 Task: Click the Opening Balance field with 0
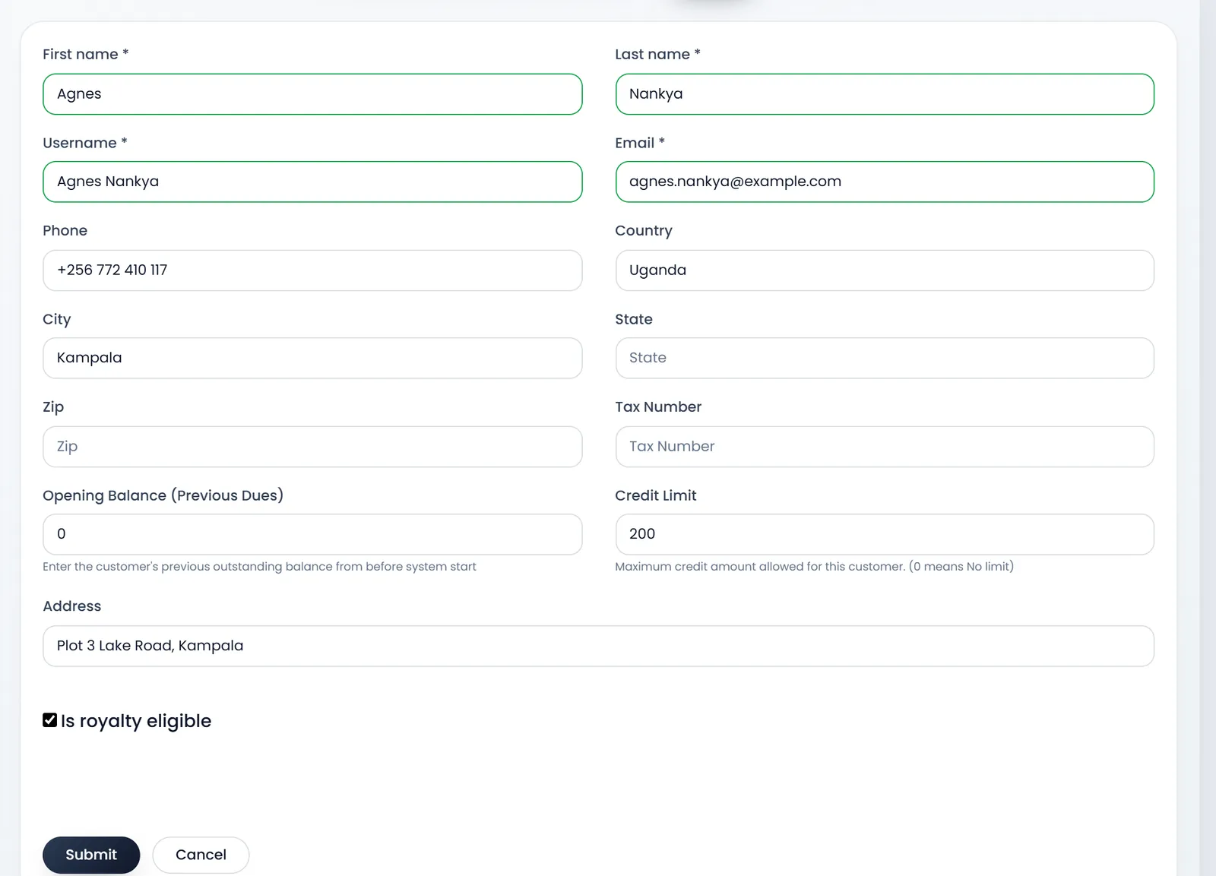coord(312,534)
